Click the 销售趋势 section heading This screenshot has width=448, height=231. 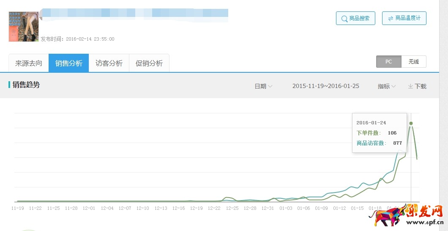[x=26, y=85]
